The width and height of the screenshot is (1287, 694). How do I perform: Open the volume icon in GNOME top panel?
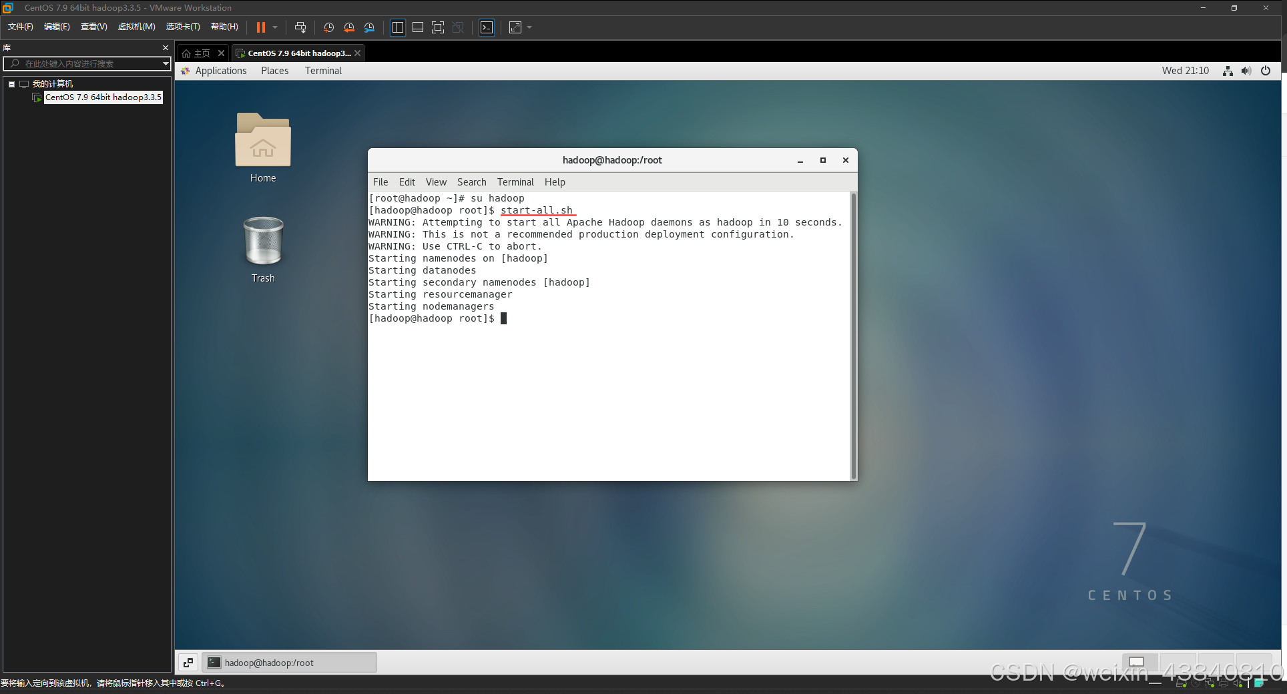(x=1246, y=71)
